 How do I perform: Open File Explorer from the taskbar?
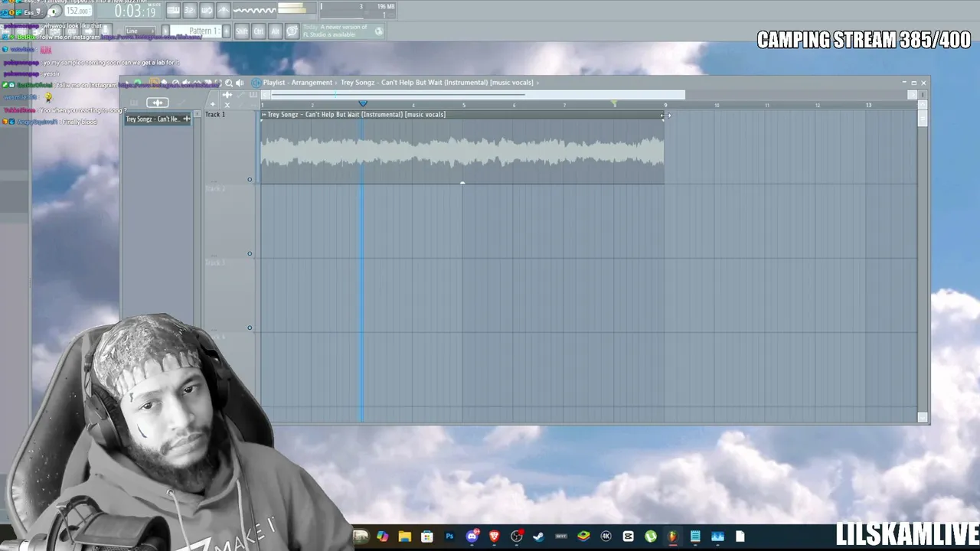tap(404, 536)
